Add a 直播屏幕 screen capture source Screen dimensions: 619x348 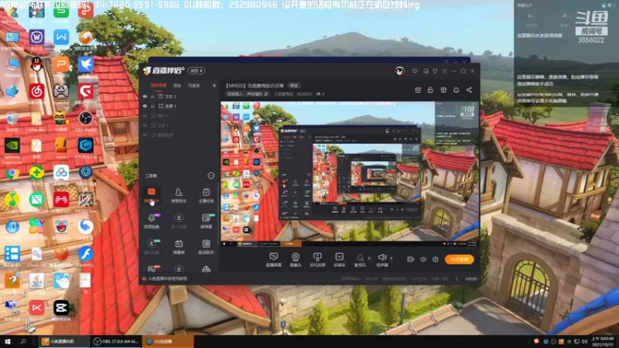273,260
